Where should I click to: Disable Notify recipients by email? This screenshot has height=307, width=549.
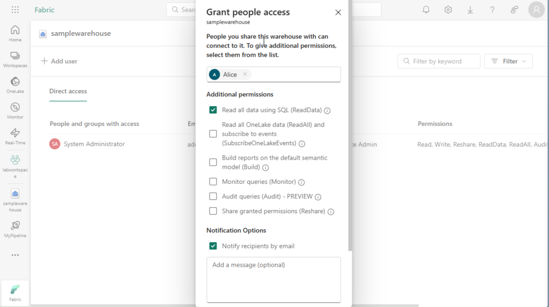click(x=213, y=246)
